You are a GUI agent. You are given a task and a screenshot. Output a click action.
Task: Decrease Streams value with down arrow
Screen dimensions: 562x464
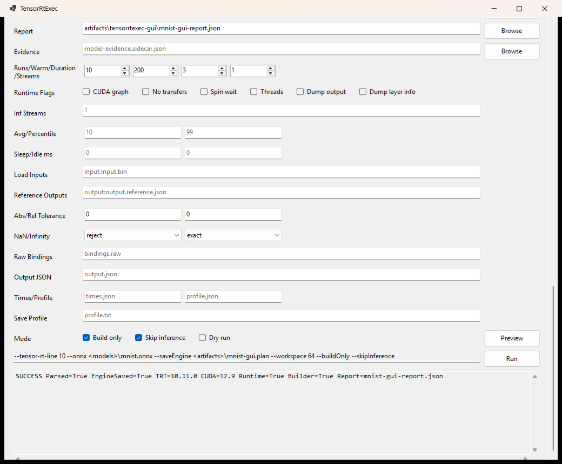(271, 73)
